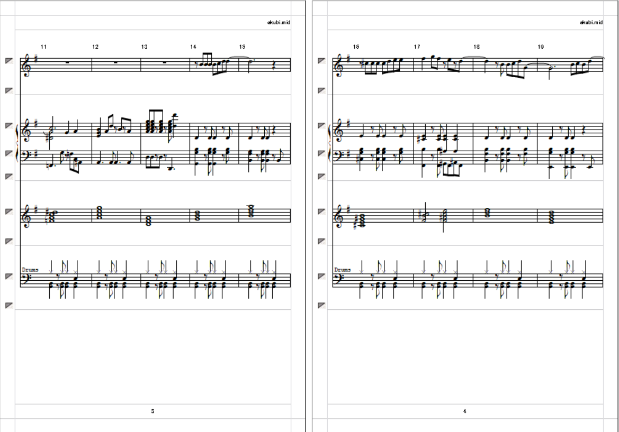Viewport: 619px width, 432px height.
Task: Select the triangle handle next to page 3's Drums staff
Action: [8, 277]
